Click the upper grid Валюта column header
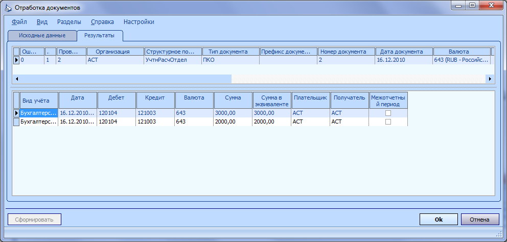Screen dimensions: 507x242 462,52
